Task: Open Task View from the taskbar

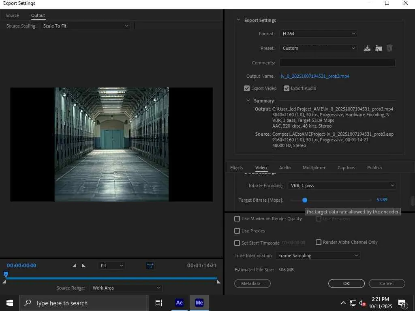Action: [159, 303]
